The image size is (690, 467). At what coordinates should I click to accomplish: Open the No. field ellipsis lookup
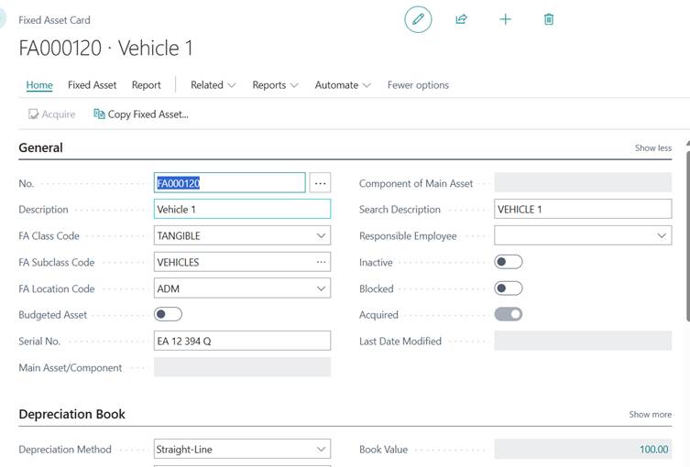pyautogui.click(x=320, y=183)
